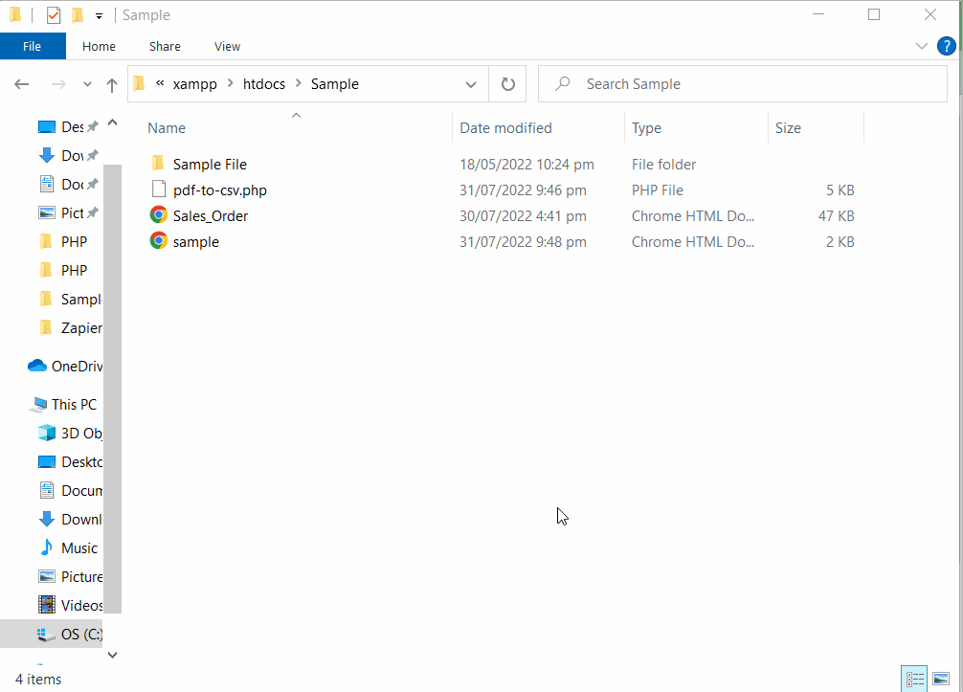Sort by the Size column header

tap(788, 127)
